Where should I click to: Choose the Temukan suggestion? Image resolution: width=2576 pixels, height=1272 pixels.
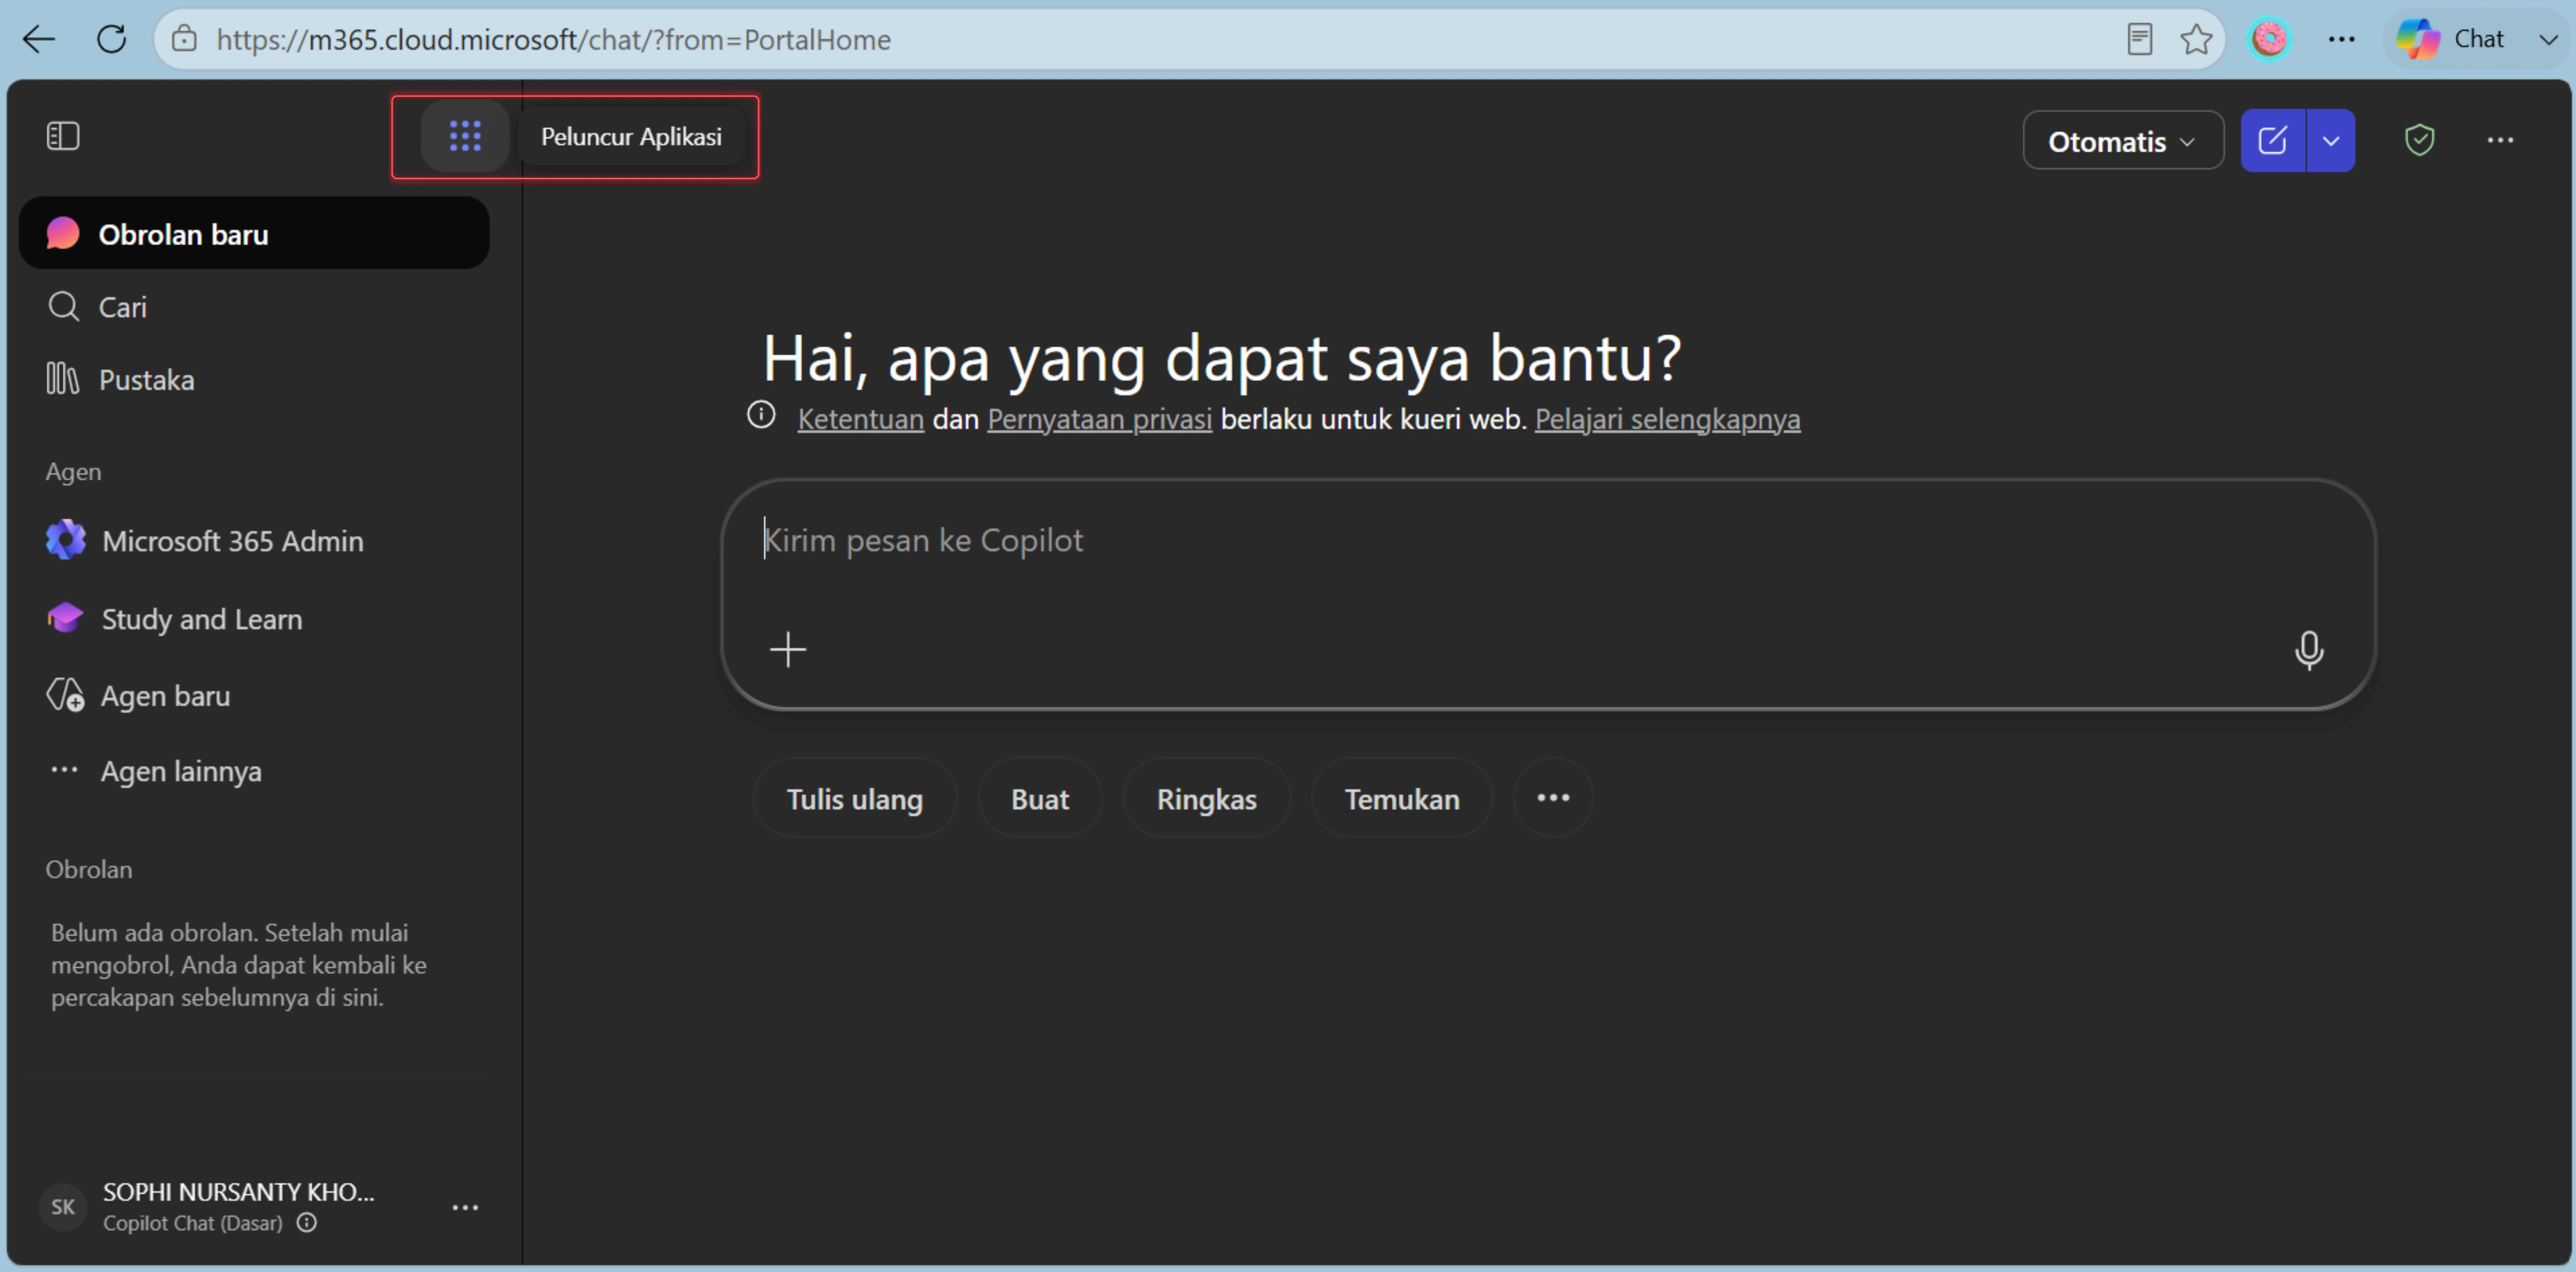1402,798
